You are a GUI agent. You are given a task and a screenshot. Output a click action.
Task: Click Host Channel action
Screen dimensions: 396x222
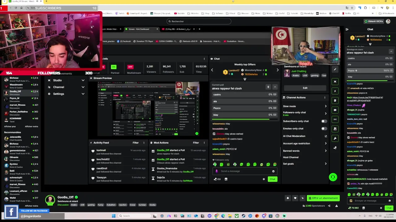tap(291, 157)
